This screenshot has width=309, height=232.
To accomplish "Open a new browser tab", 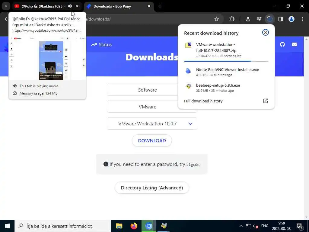I will tap(160, 6).
